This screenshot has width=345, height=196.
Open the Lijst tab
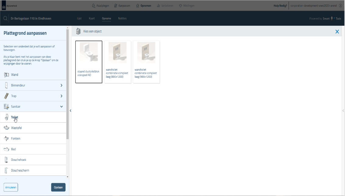click(x=79, y=19)
